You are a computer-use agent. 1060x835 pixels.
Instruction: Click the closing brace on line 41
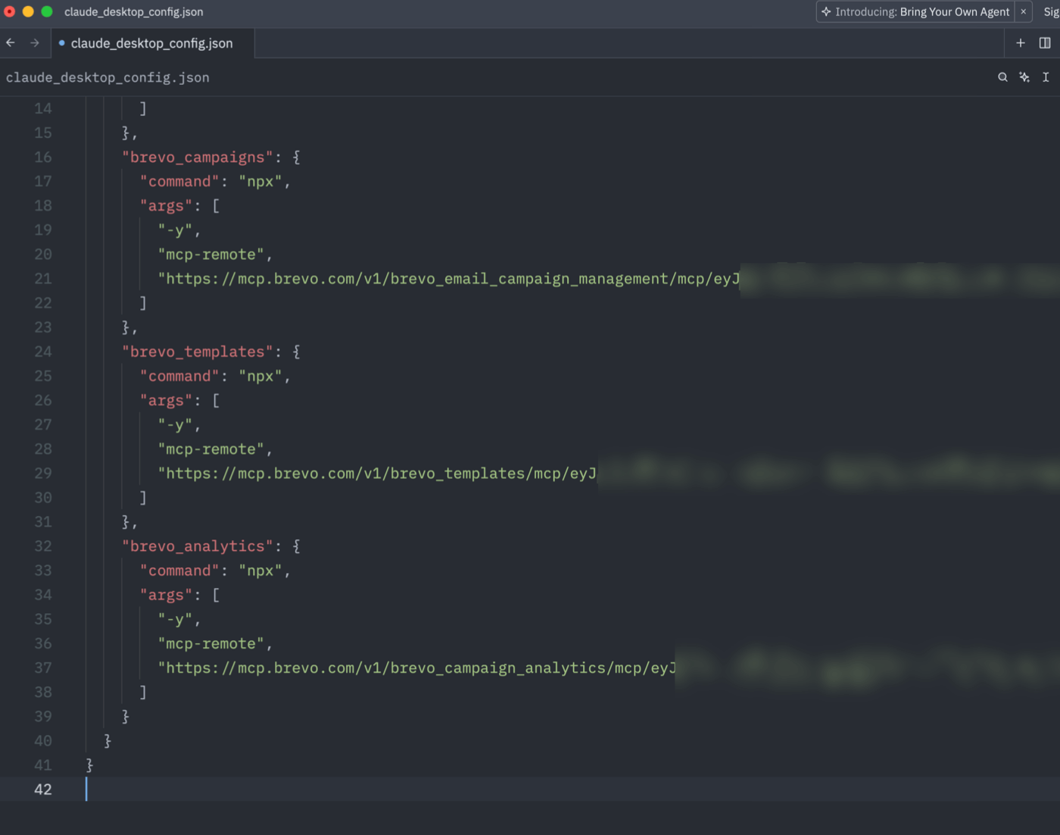click(x=89, y=765)
